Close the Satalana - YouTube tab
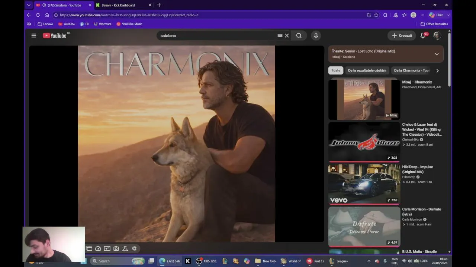Screen dimensions: 476x267 pos(90,5)
